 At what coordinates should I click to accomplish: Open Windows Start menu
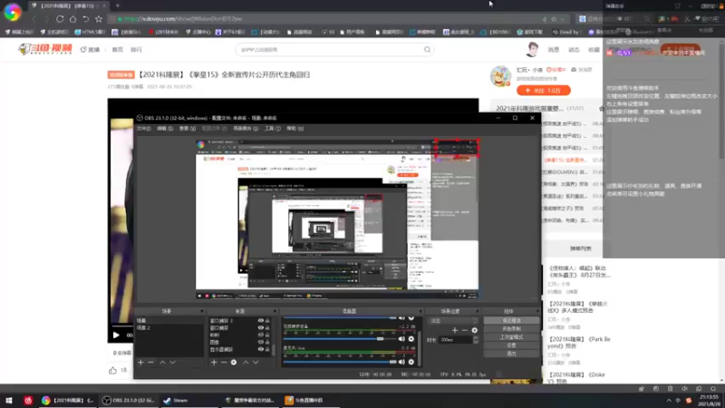click(9, 401)
